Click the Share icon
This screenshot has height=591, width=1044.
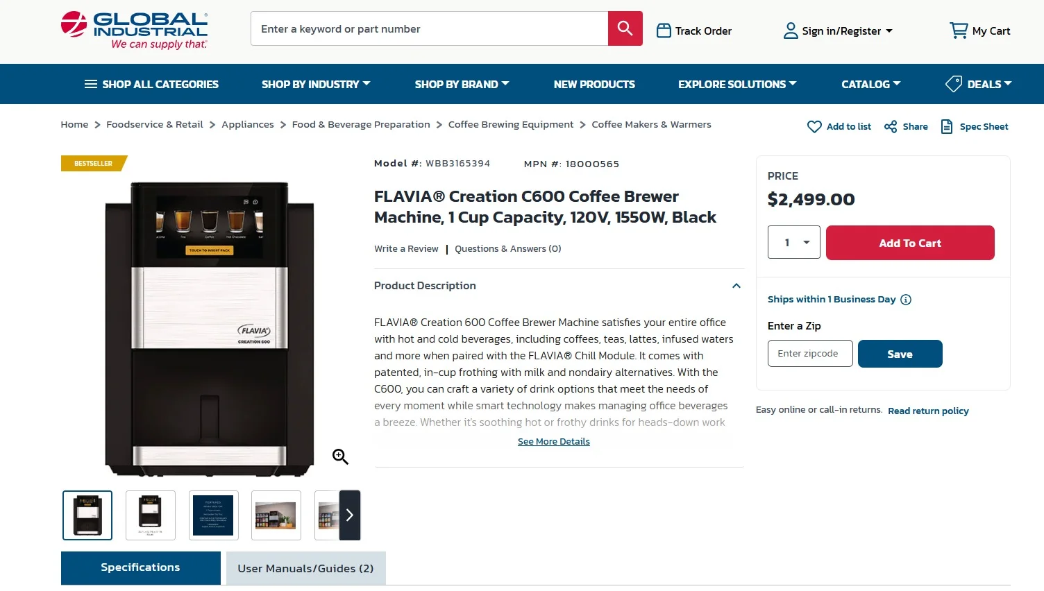(x=891, y=126)
